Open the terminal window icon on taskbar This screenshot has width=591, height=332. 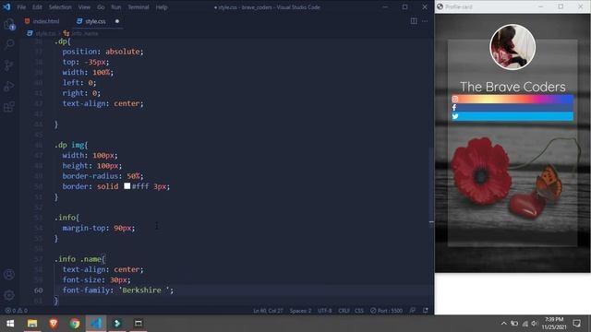coord(139,324)
